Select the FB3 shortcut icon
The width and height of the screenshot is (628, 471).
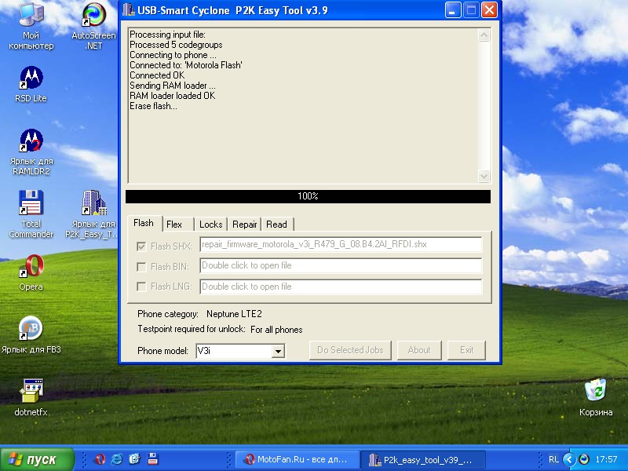click(x=31, y=335)
